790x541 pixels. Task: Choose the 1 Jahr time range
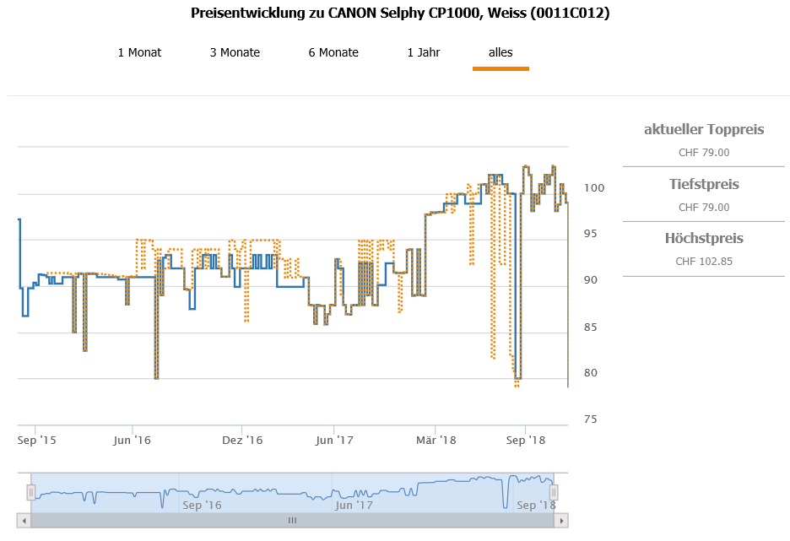pyautogui.click(x=424, y=52)
